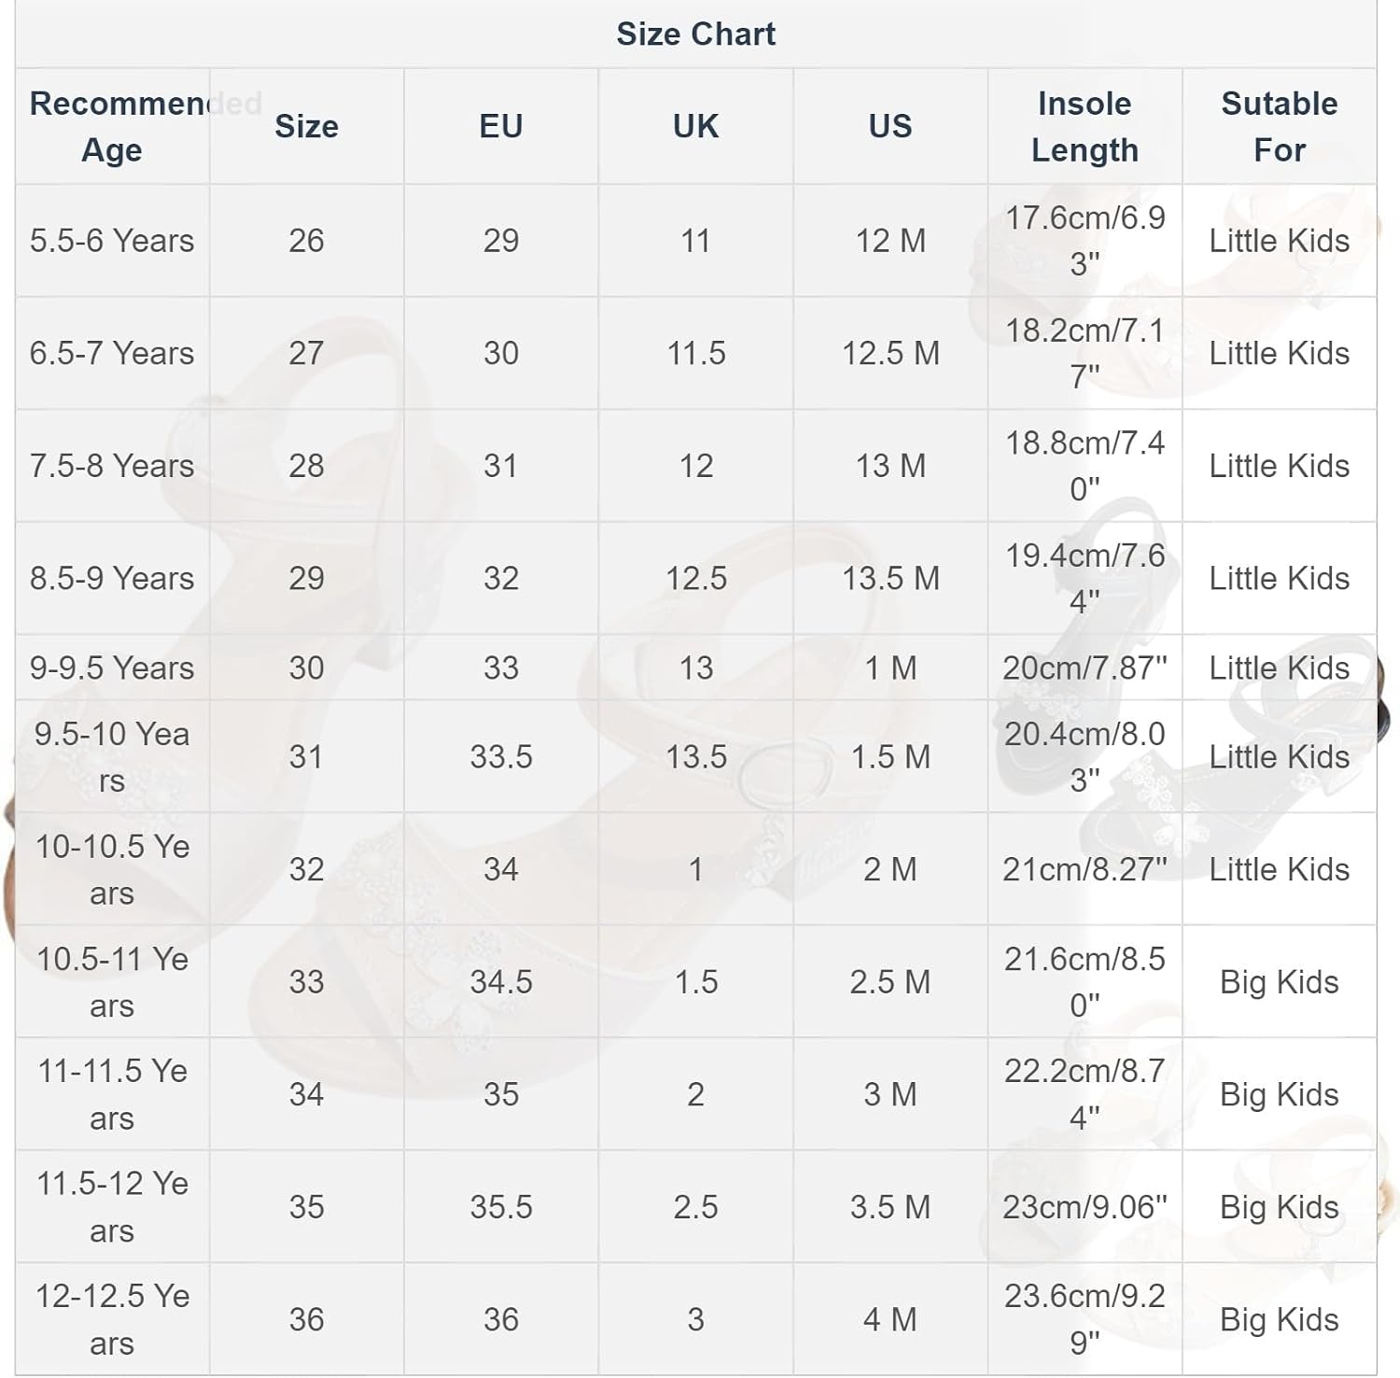Select the 12.5 M US size cell
The image size is (1400, 1378).
890,353
